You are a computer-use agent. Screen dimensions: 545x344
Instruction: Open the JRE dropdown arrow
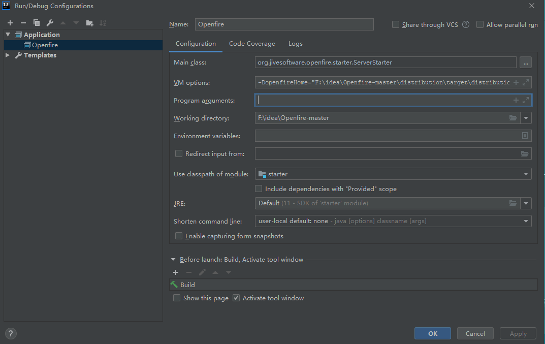[x=526, y=203]
